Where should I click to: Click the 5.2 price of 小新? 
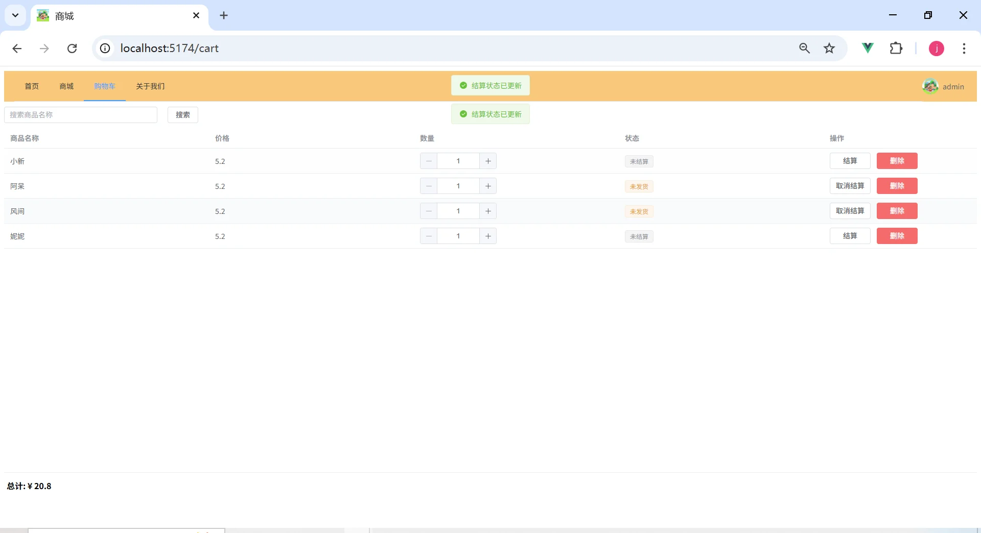click(x=220, y=161)
